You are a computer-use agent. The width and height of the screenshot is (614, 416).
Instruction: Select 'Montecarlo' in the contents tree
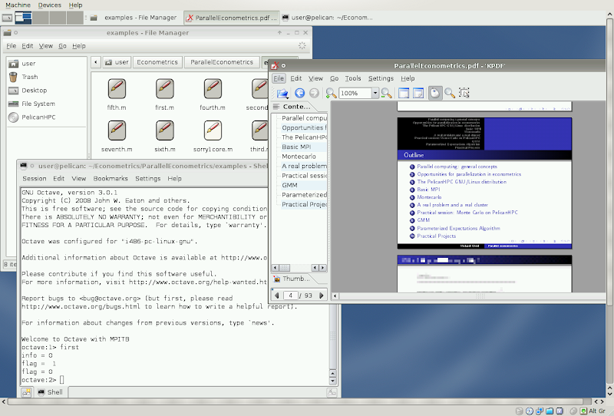[x=300, y=156]
